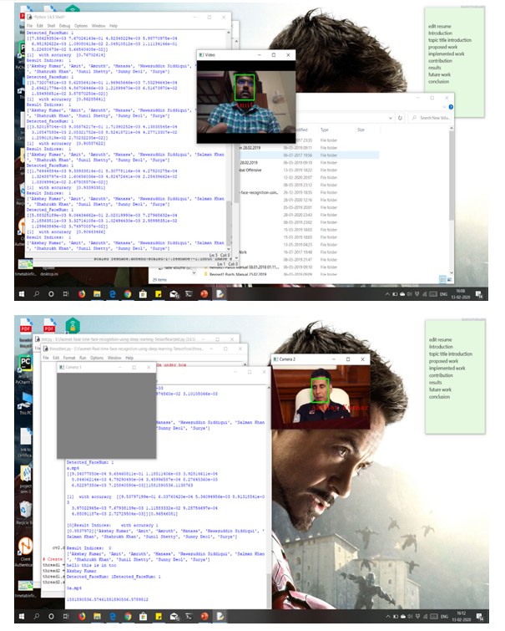Click the Video window camera feed
This screenshot has width=505, height=631.
[246, 102]
